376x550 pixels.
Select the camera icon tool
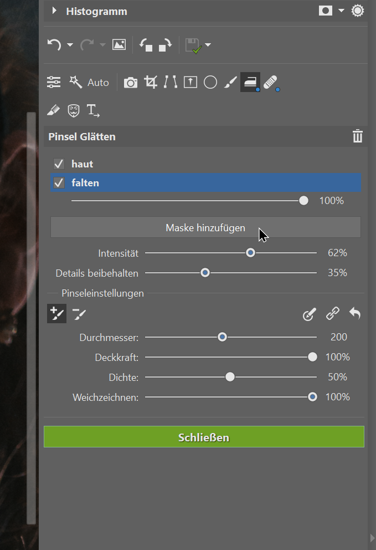pyautogui.click(x=131, y=83)
